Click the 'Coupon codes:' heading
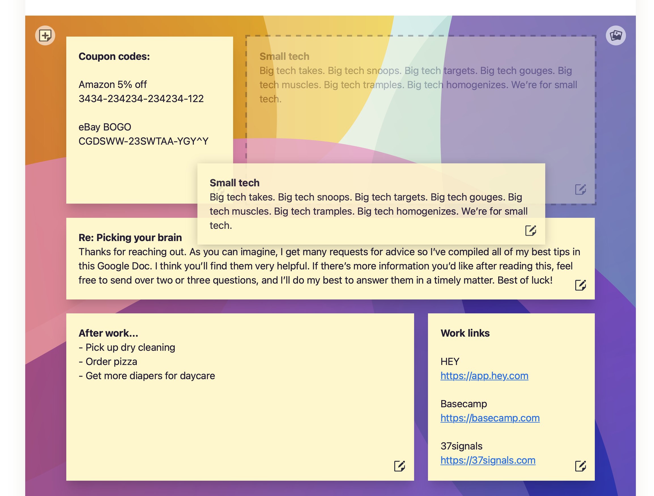 [x=114, y=56]
